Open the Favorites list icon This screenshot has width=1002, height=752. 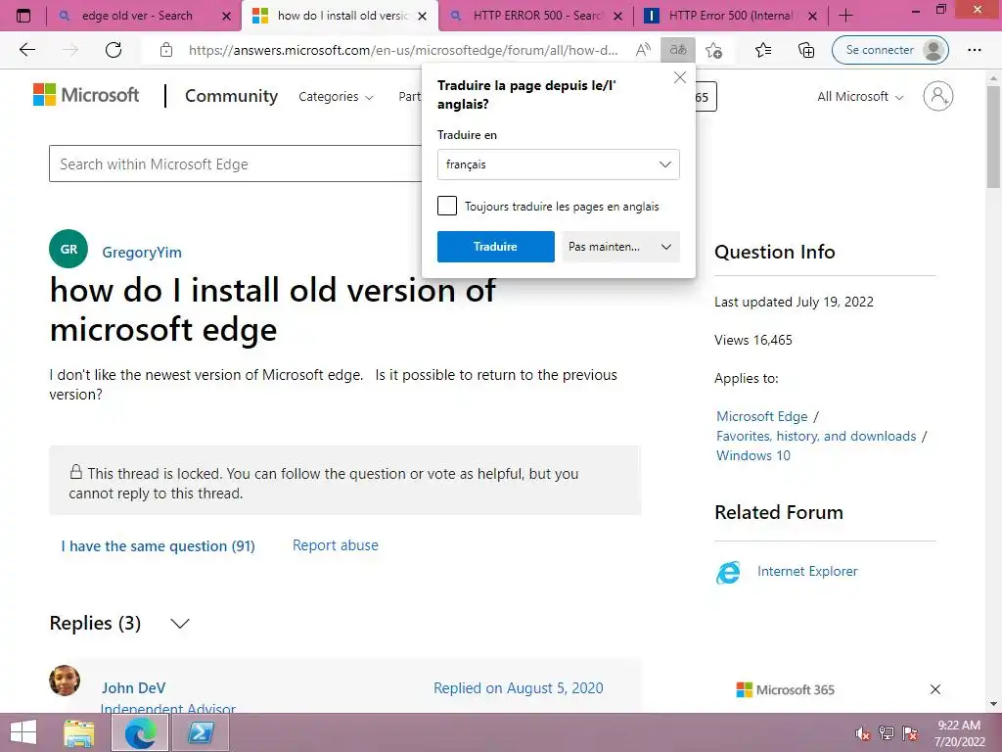[x=763, y=50]
